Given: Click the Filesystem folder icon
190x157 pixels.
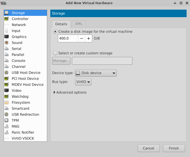Looking at the screenshot, I should (7, 102).
